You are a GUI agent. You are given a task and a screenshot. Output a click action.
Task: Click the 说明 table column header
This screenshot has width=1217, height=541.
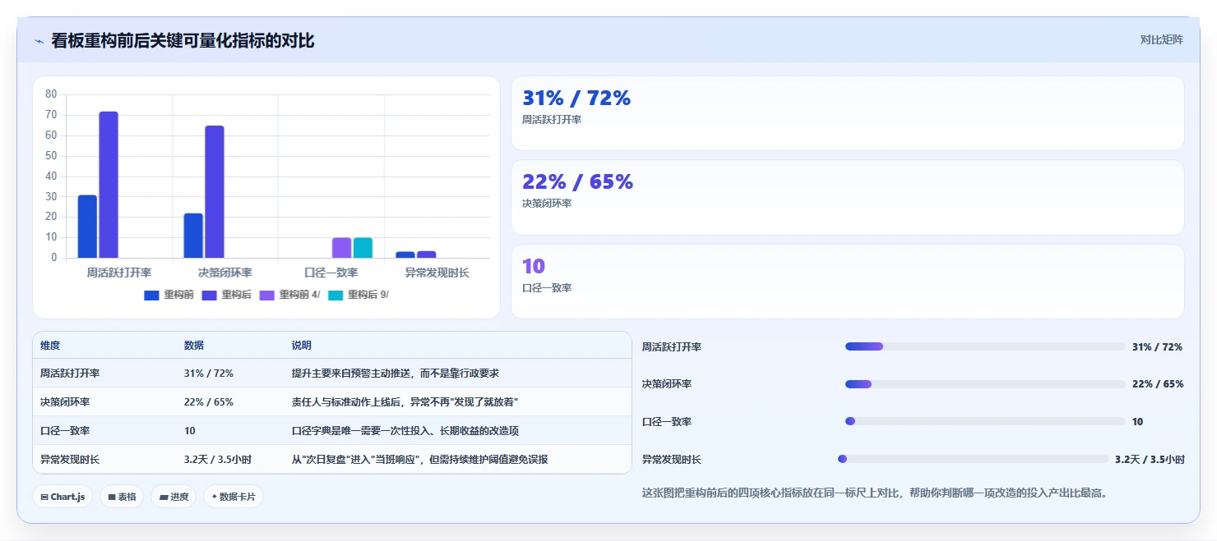click(302, 346)
